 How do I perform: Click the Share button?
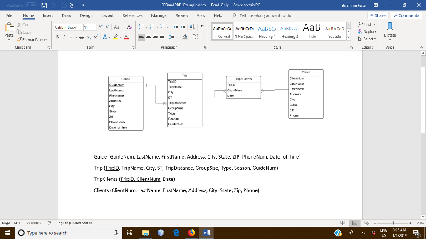[376, 15]
